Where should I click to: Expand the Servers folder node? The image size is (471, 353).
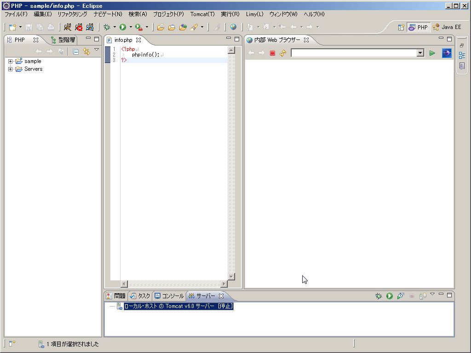pyautogui.click(x=10, y=69)
